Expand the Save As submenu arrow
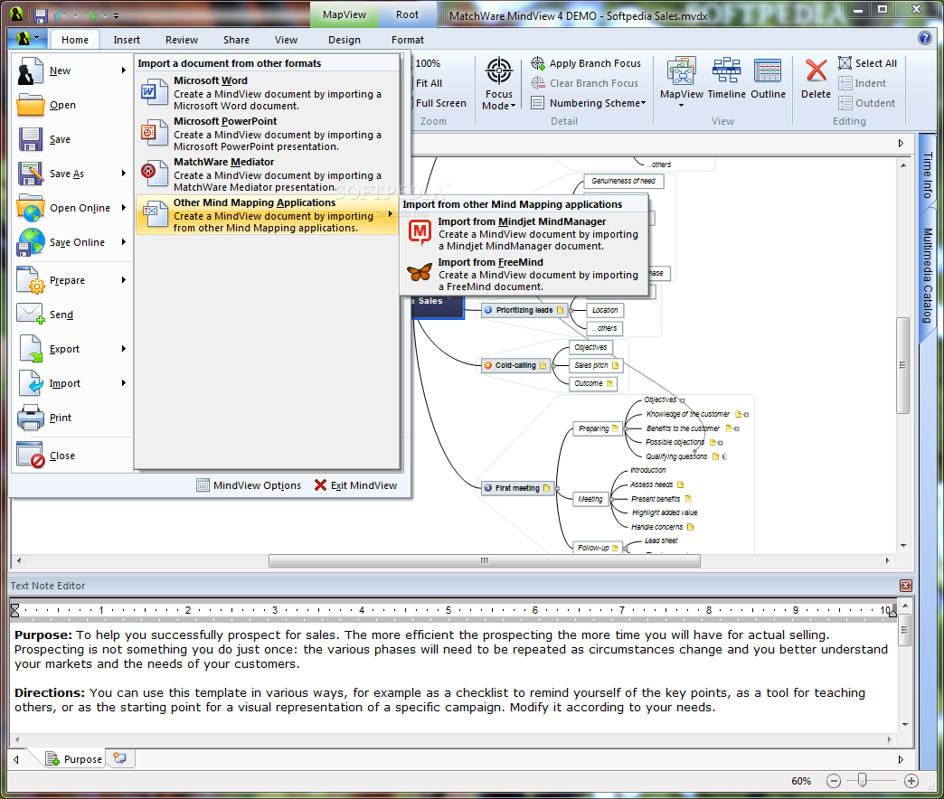Viewport: 944px width, 799px height. point(123,174)
